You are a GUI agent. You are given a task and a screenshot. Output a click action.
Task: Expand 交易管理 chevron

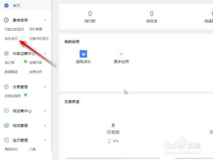pos(45,87)
